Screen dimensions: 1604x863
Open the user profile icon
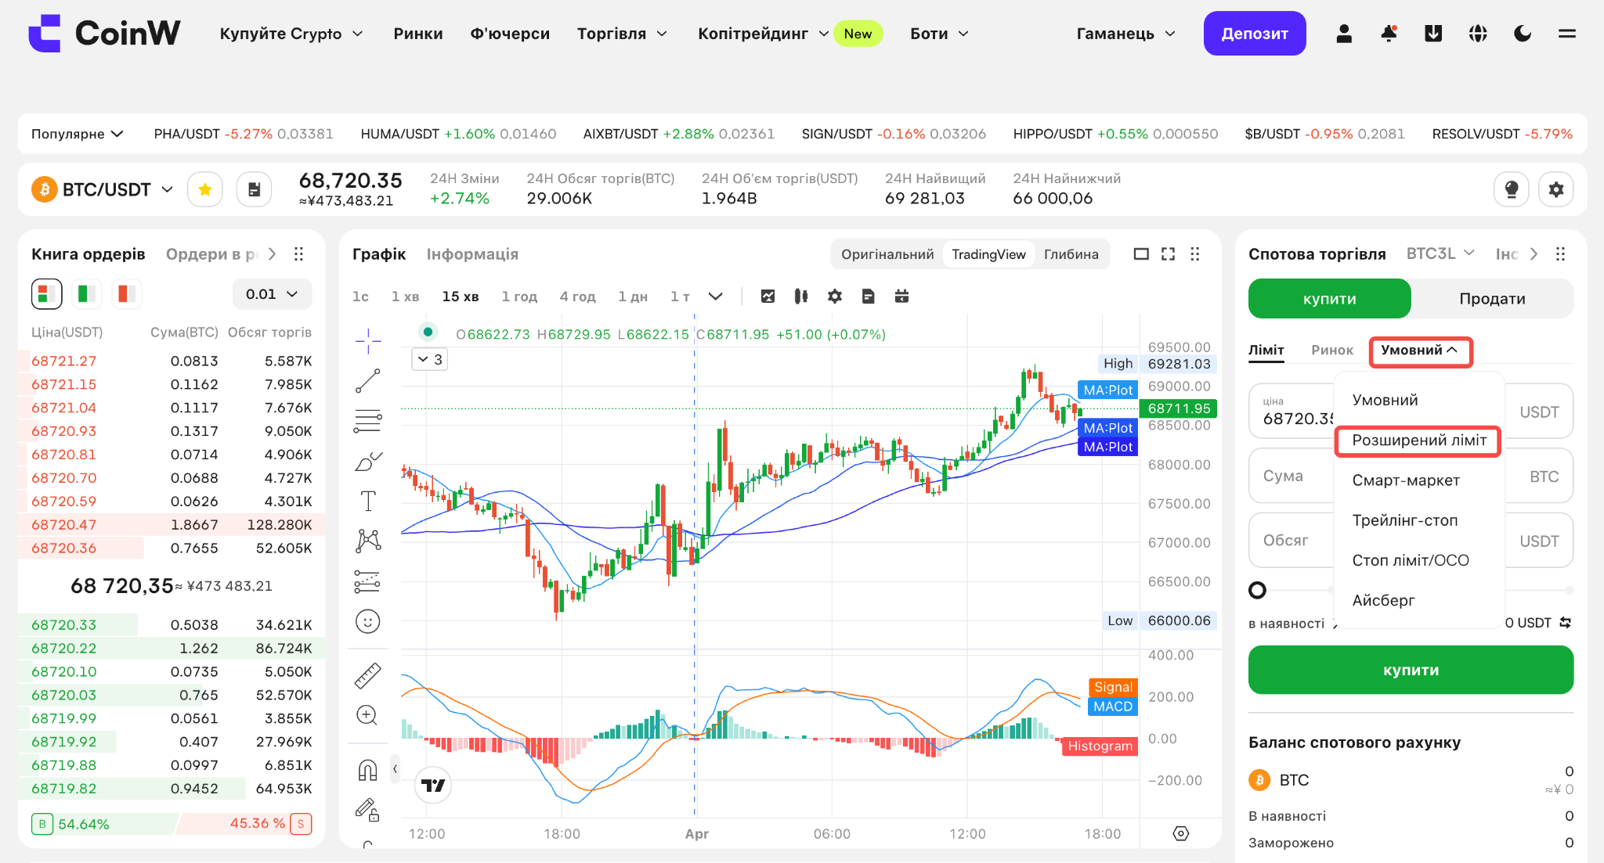coord(1344,34)
